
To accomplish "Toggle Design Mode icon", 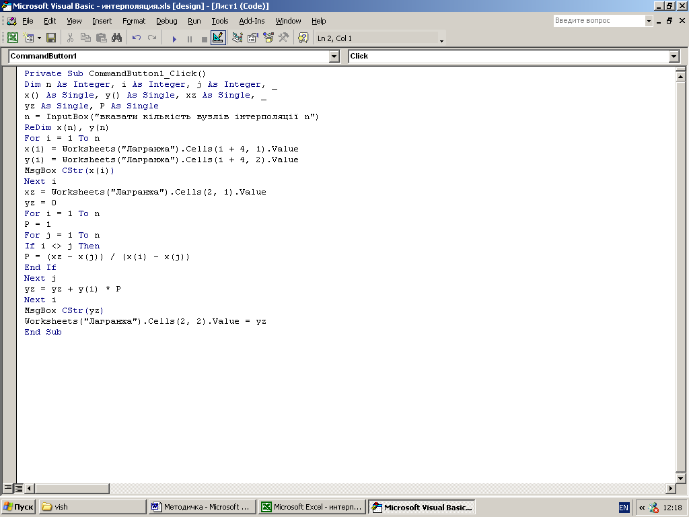I will click(x=219, y=38).
